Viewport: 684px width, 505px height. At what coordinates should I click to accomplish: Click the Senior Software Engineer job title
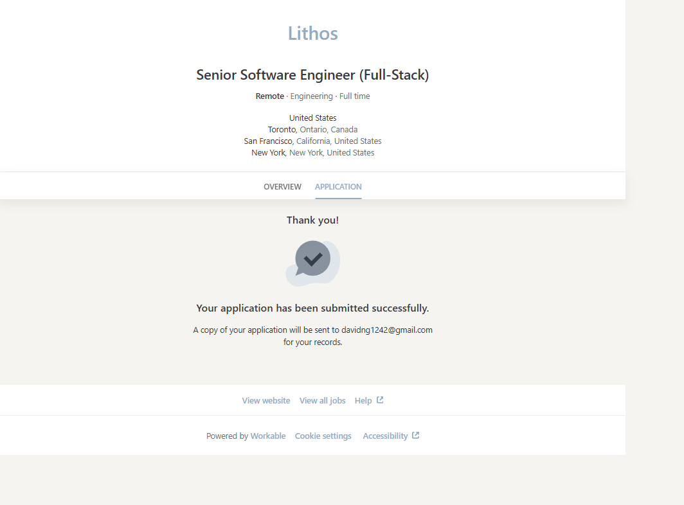pyautogui.click(x=312, y=75)
